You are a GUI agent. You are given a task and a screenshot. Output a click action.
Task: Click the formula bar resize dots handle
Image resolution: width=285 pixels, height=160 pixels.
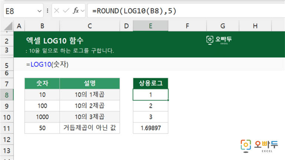point(47,11)
